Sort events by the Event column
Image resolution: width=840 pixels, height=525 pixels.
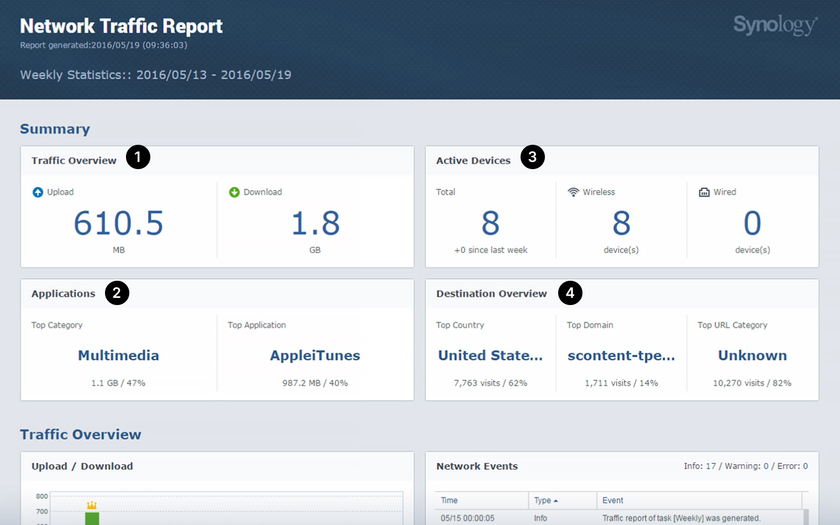click(x=612, y=500)
